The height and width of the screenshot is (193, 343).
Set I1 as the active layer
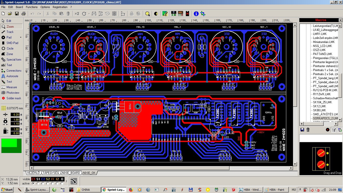pos(52,183)
